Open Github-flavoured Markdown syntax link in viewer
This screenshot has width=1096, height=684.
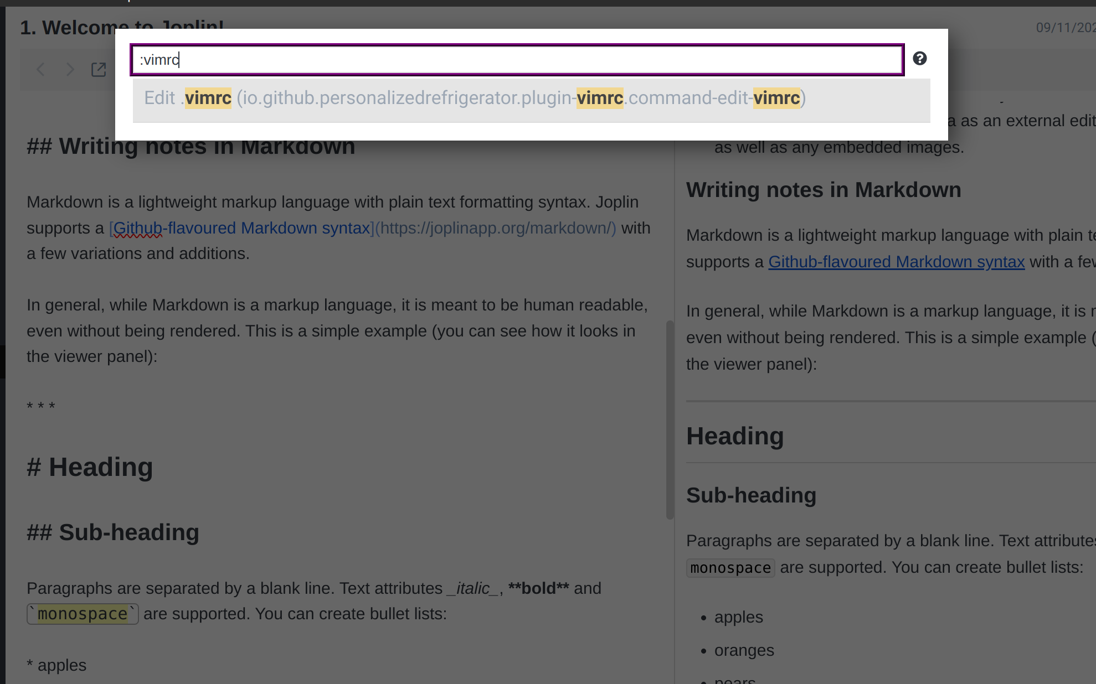(x=896, y=262)
